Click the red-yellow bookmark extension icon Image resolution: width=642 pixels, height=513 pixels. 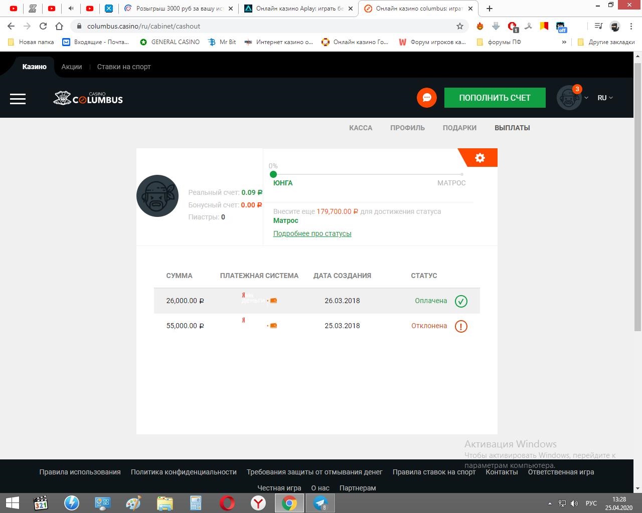click(544, 26)
